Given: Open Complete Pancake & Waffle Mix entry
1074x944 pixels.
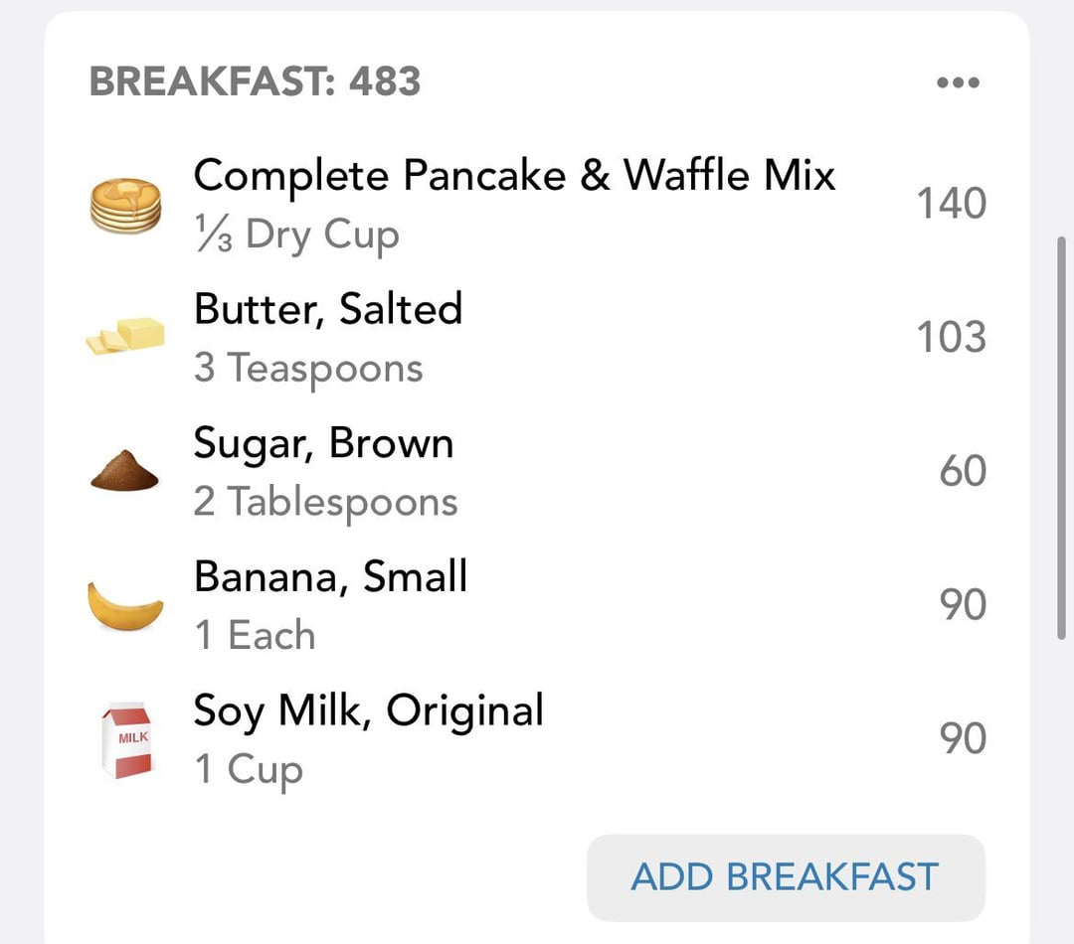Looking at the screenshot, I should point(537,204).
